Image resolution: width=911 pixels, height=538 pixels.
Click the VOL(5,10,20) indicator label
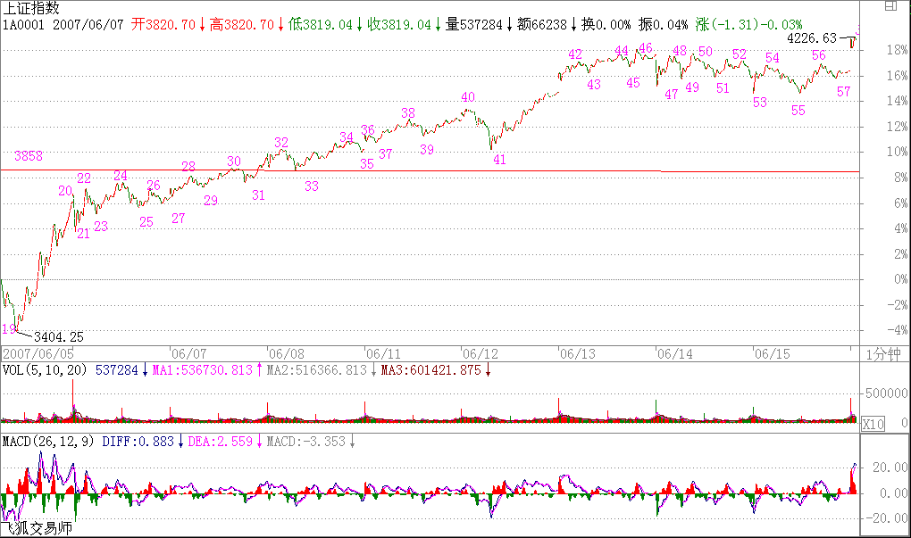click(46, 369)
